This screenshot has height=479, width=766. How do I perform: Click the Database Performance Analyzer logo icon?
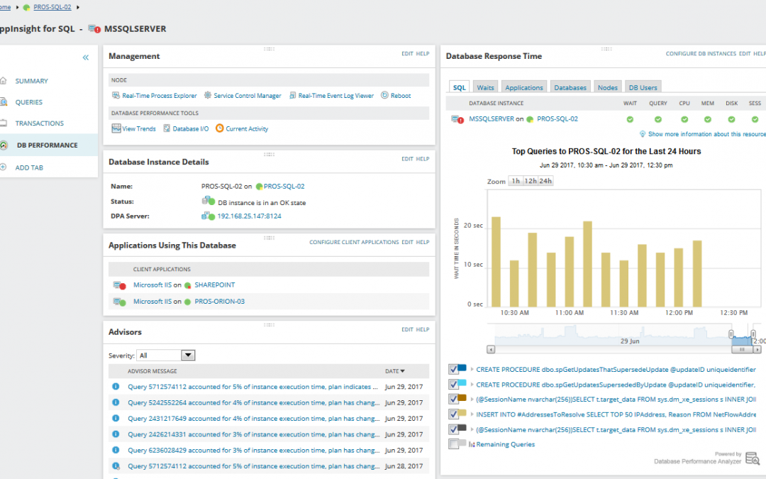point(753,458)
